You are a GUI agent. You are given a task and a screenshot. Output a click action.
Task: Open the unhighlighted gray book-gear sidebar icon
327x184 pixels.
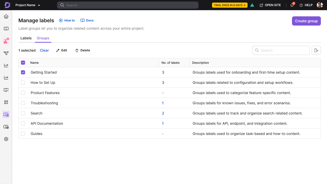pyautogui.click(x=6, y=127)
